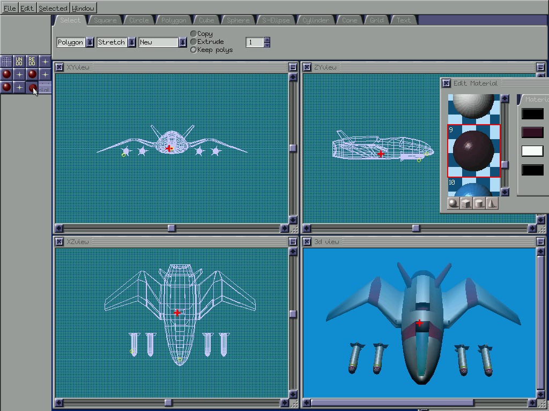The image size is (549, 411).
Task: Select cylinder preview shape in Edit Material
Action: tap(479, 203)
